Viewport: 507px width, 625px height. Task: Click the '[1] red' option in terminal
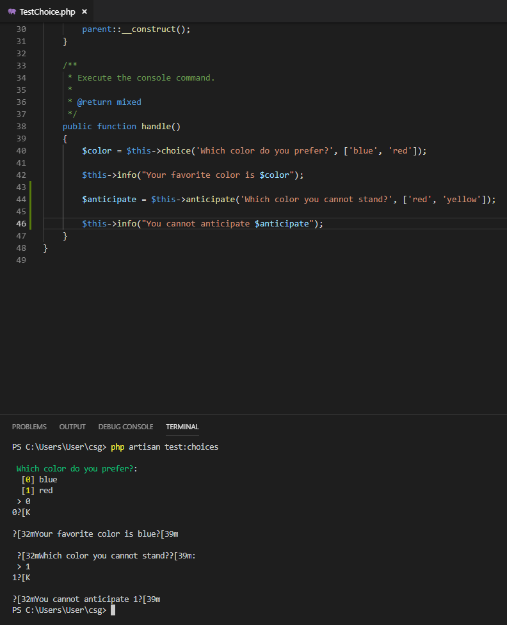37,490
